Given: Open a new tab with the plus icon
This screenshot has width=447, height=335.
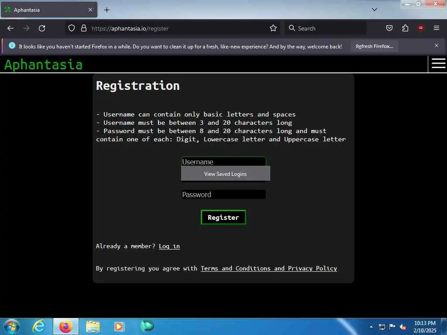Looking at the screenshot, I should tap(107, 10).
